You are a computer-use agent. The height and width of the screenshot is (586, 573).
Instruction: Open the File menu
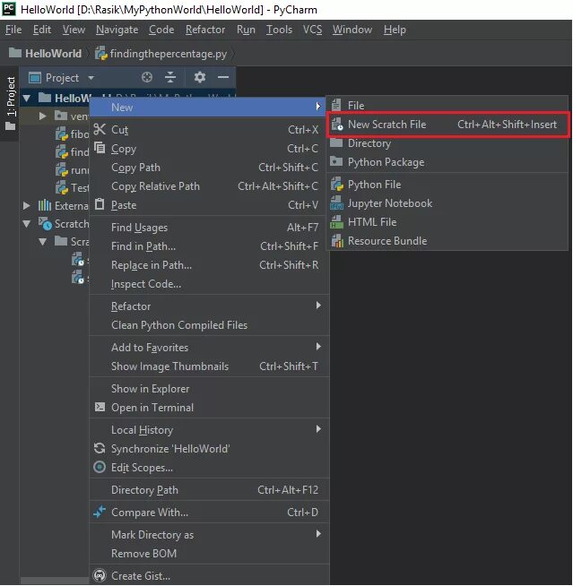tap(13, 30)
